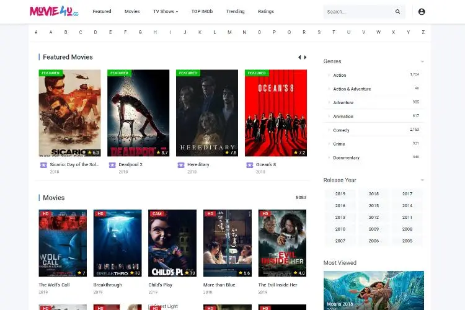Click the star icon beside Hereditary title
This screenshot has width=465, height=310.
[181, 165]
